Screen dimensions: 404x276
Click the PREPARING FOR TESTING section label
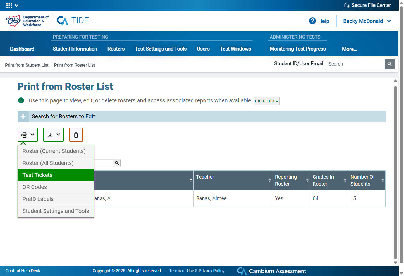tap(80, 37)
